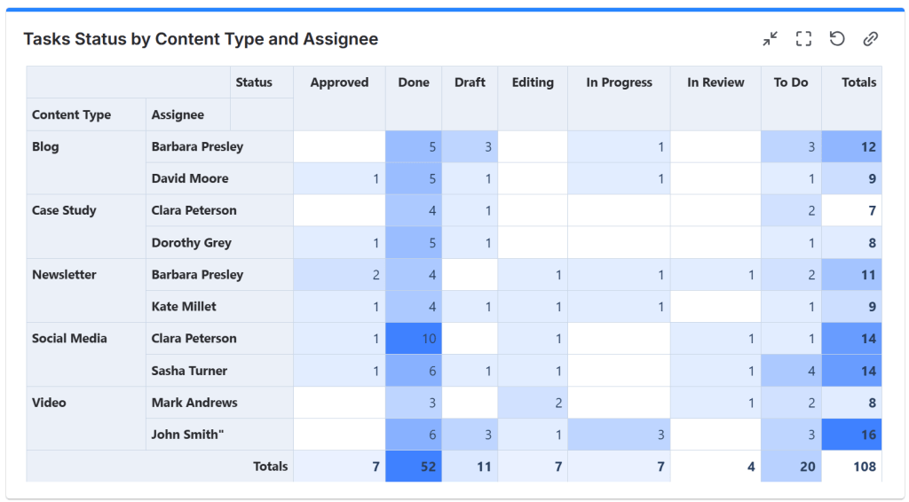This screenshot has width=909, height=502.
Task: Click the widget title text
Action: click(201, 39)
